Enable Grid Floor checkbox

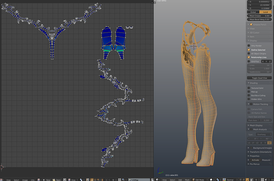249,61
